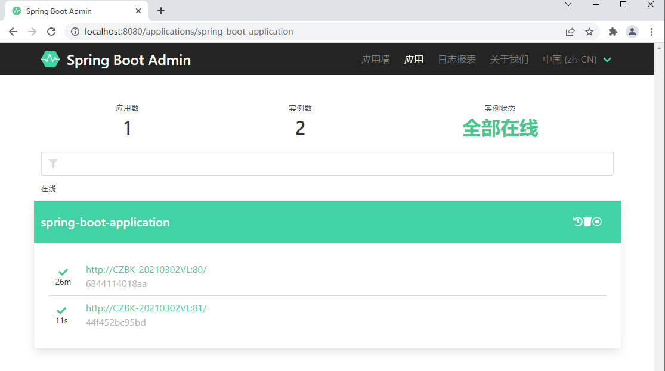Screen dimensions: 665x371
Task: Open the Chrome three-dot menu
Action: 651,32
